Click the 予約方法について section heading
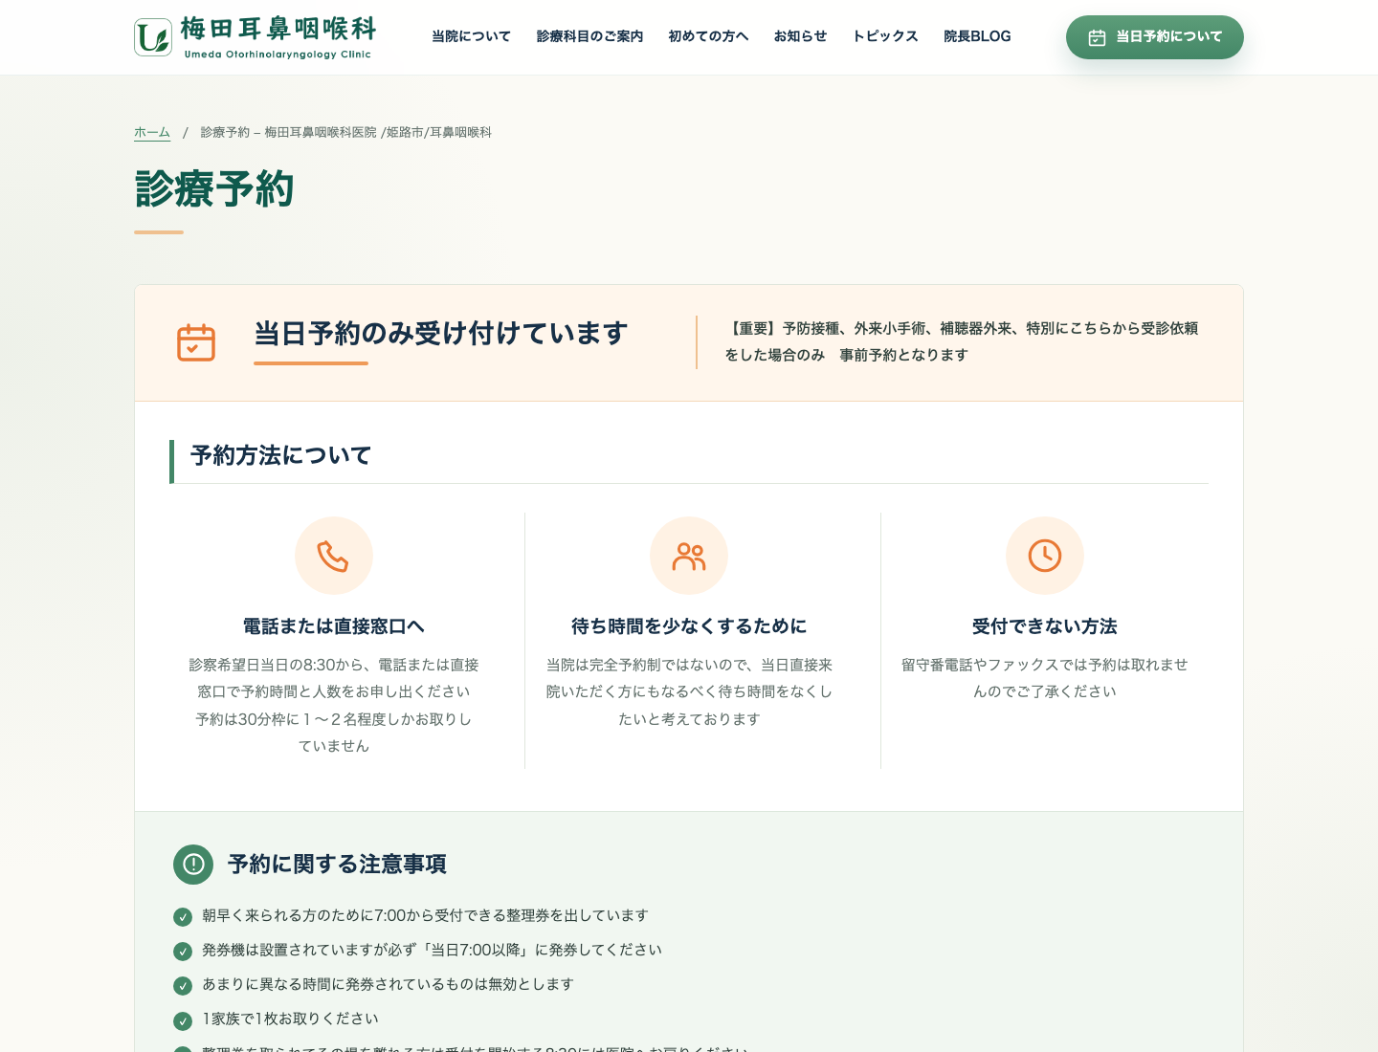The width and height of the screenshot is (1378, 1052). pos(280,455)
